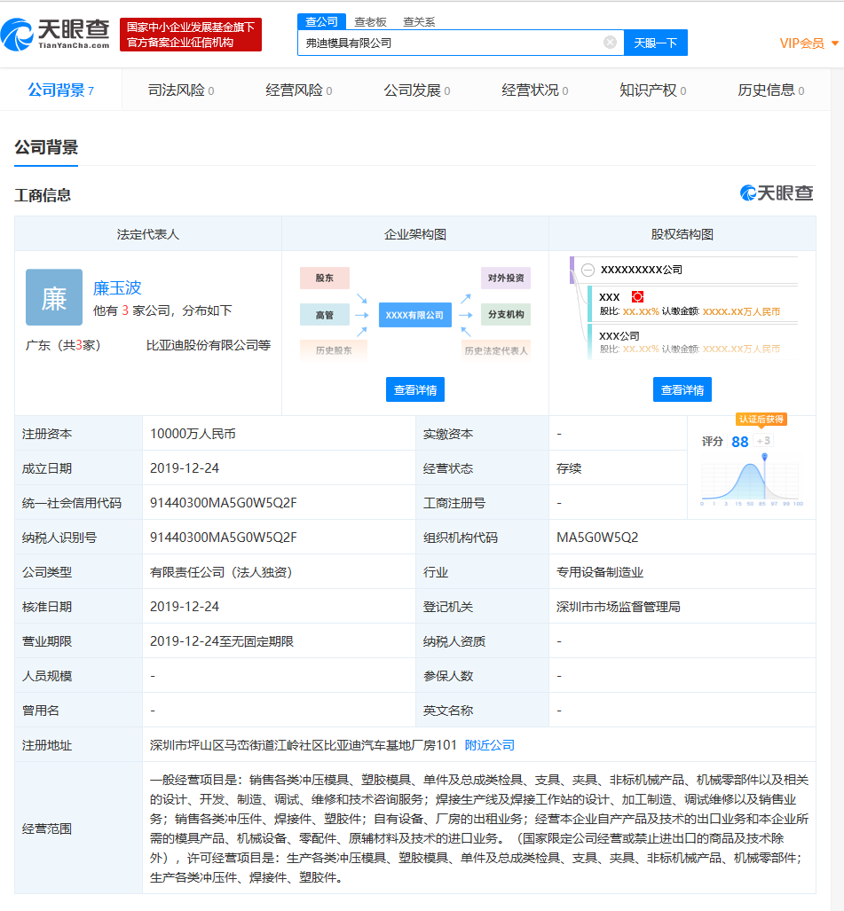Select the 知识产权 navigation tab
844x911 pixels.
(653, 90)
